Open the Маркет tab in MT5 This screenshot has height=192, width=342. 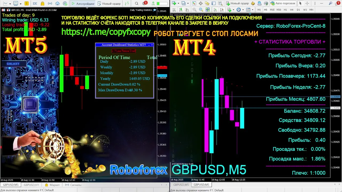coord(52,185)
